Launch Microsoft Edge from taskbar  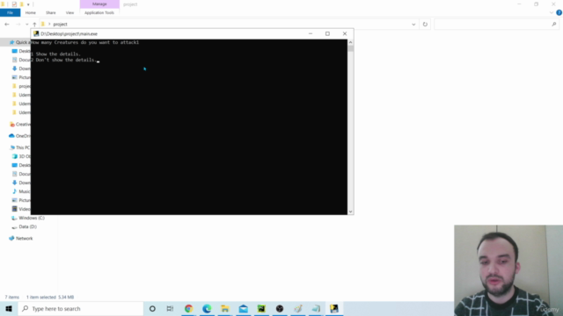(x=207, y=308)
